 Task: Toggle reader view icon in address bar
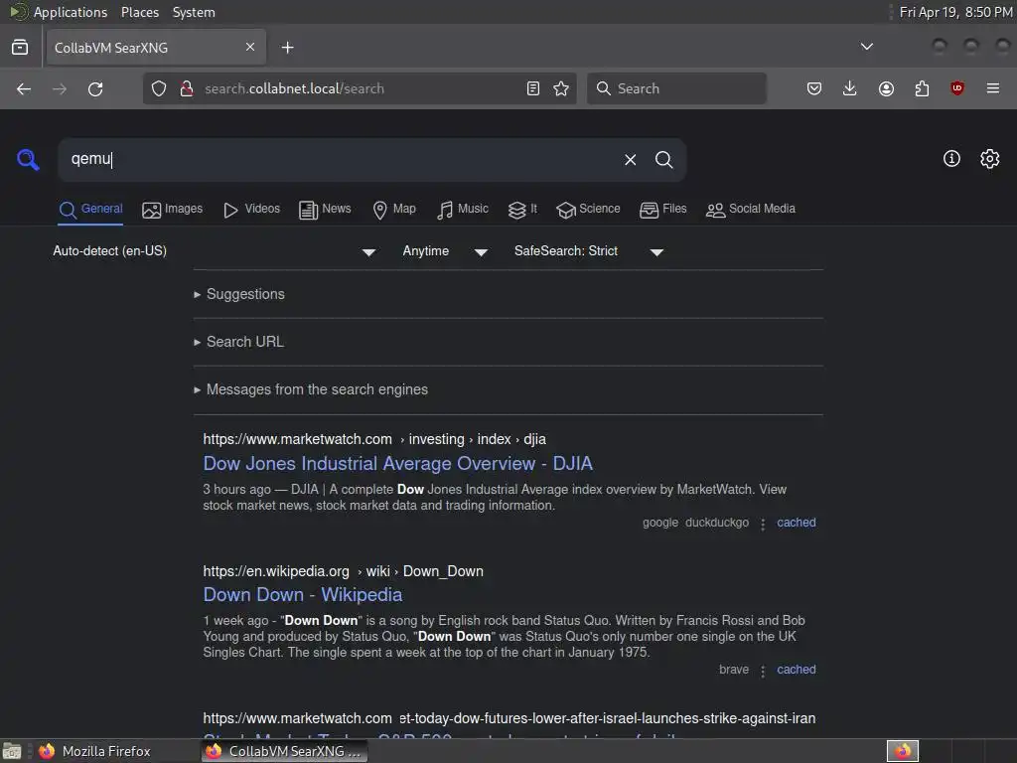click(x=533, y=88)
